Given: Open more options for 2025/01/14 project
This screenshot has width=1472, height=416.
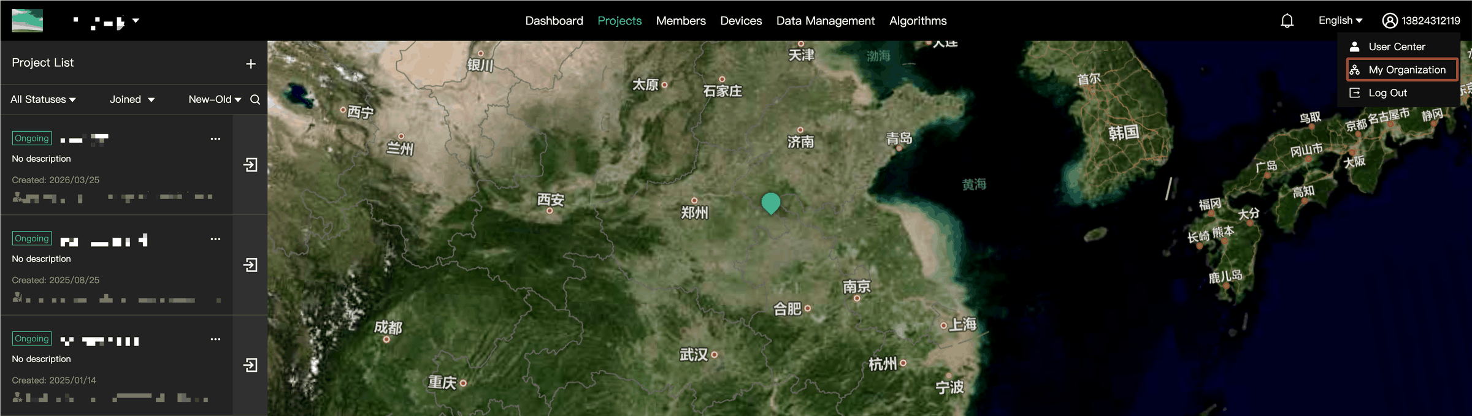Looking at the screenshot, I should click(215, 339).
